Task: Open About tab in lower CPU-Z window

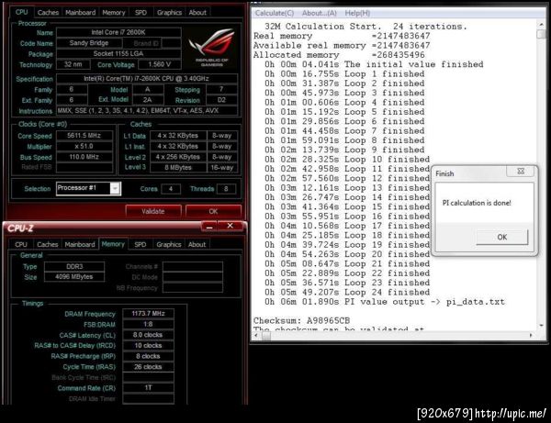Action: click(x=197, y=244)
